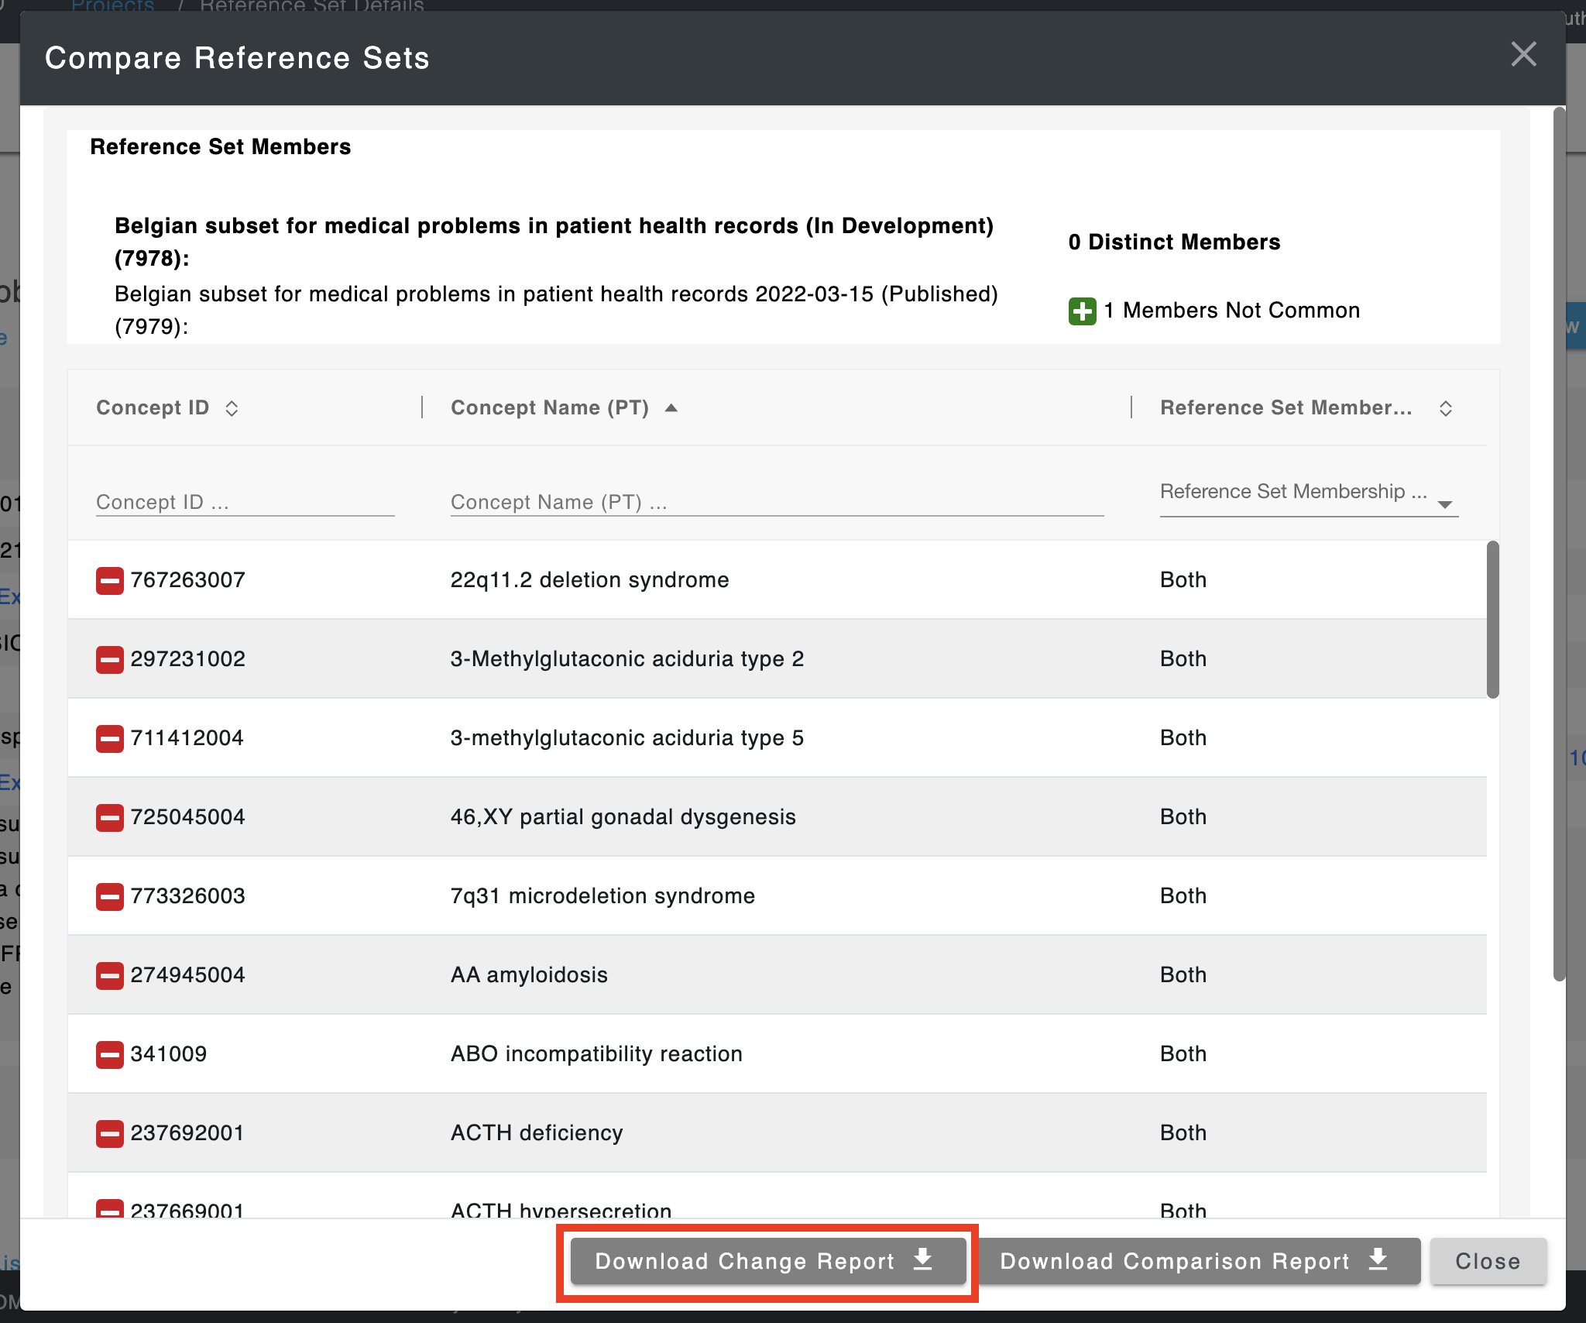This screenshot has width=1586, height=1323.
Task: Select row 22q11.2 deletion syndrome
Action: coord(777,579)
